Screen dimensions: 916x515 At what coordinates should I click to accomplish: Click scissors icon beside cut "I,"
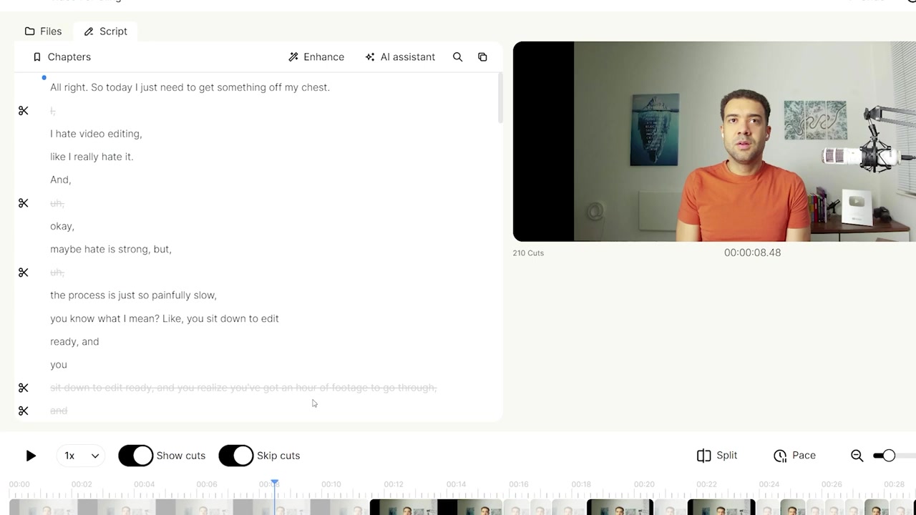click(x=24, y=111)
